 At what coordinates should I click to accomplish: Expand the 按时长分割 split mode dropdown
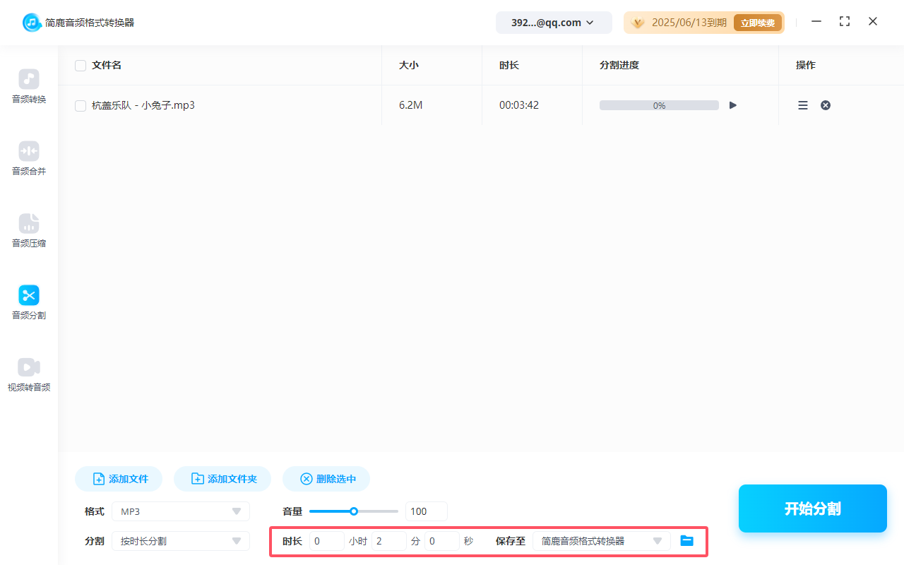[180, 540]
